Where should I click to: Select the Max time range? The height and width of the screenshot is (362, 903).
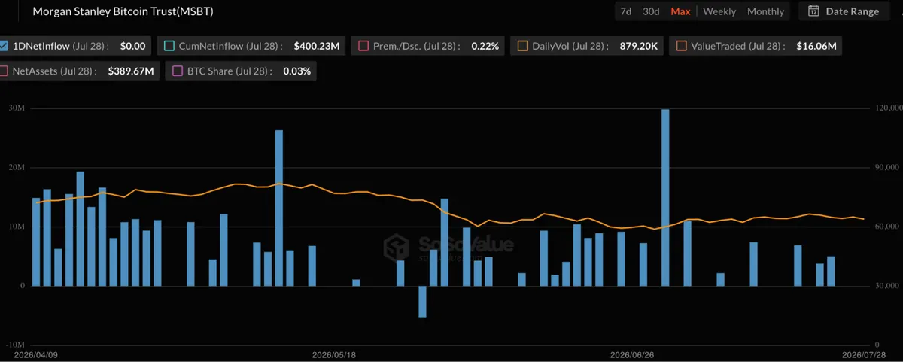(x=680, y=11)
